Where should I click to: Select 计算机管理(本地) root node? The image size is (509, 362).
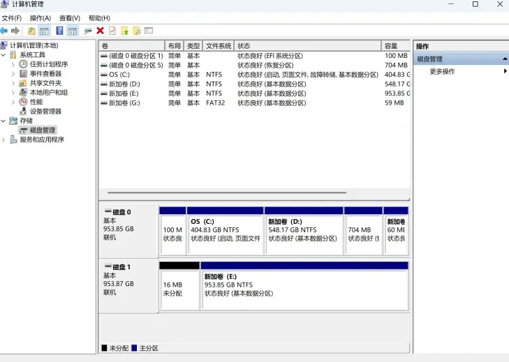tap(34, 45)
